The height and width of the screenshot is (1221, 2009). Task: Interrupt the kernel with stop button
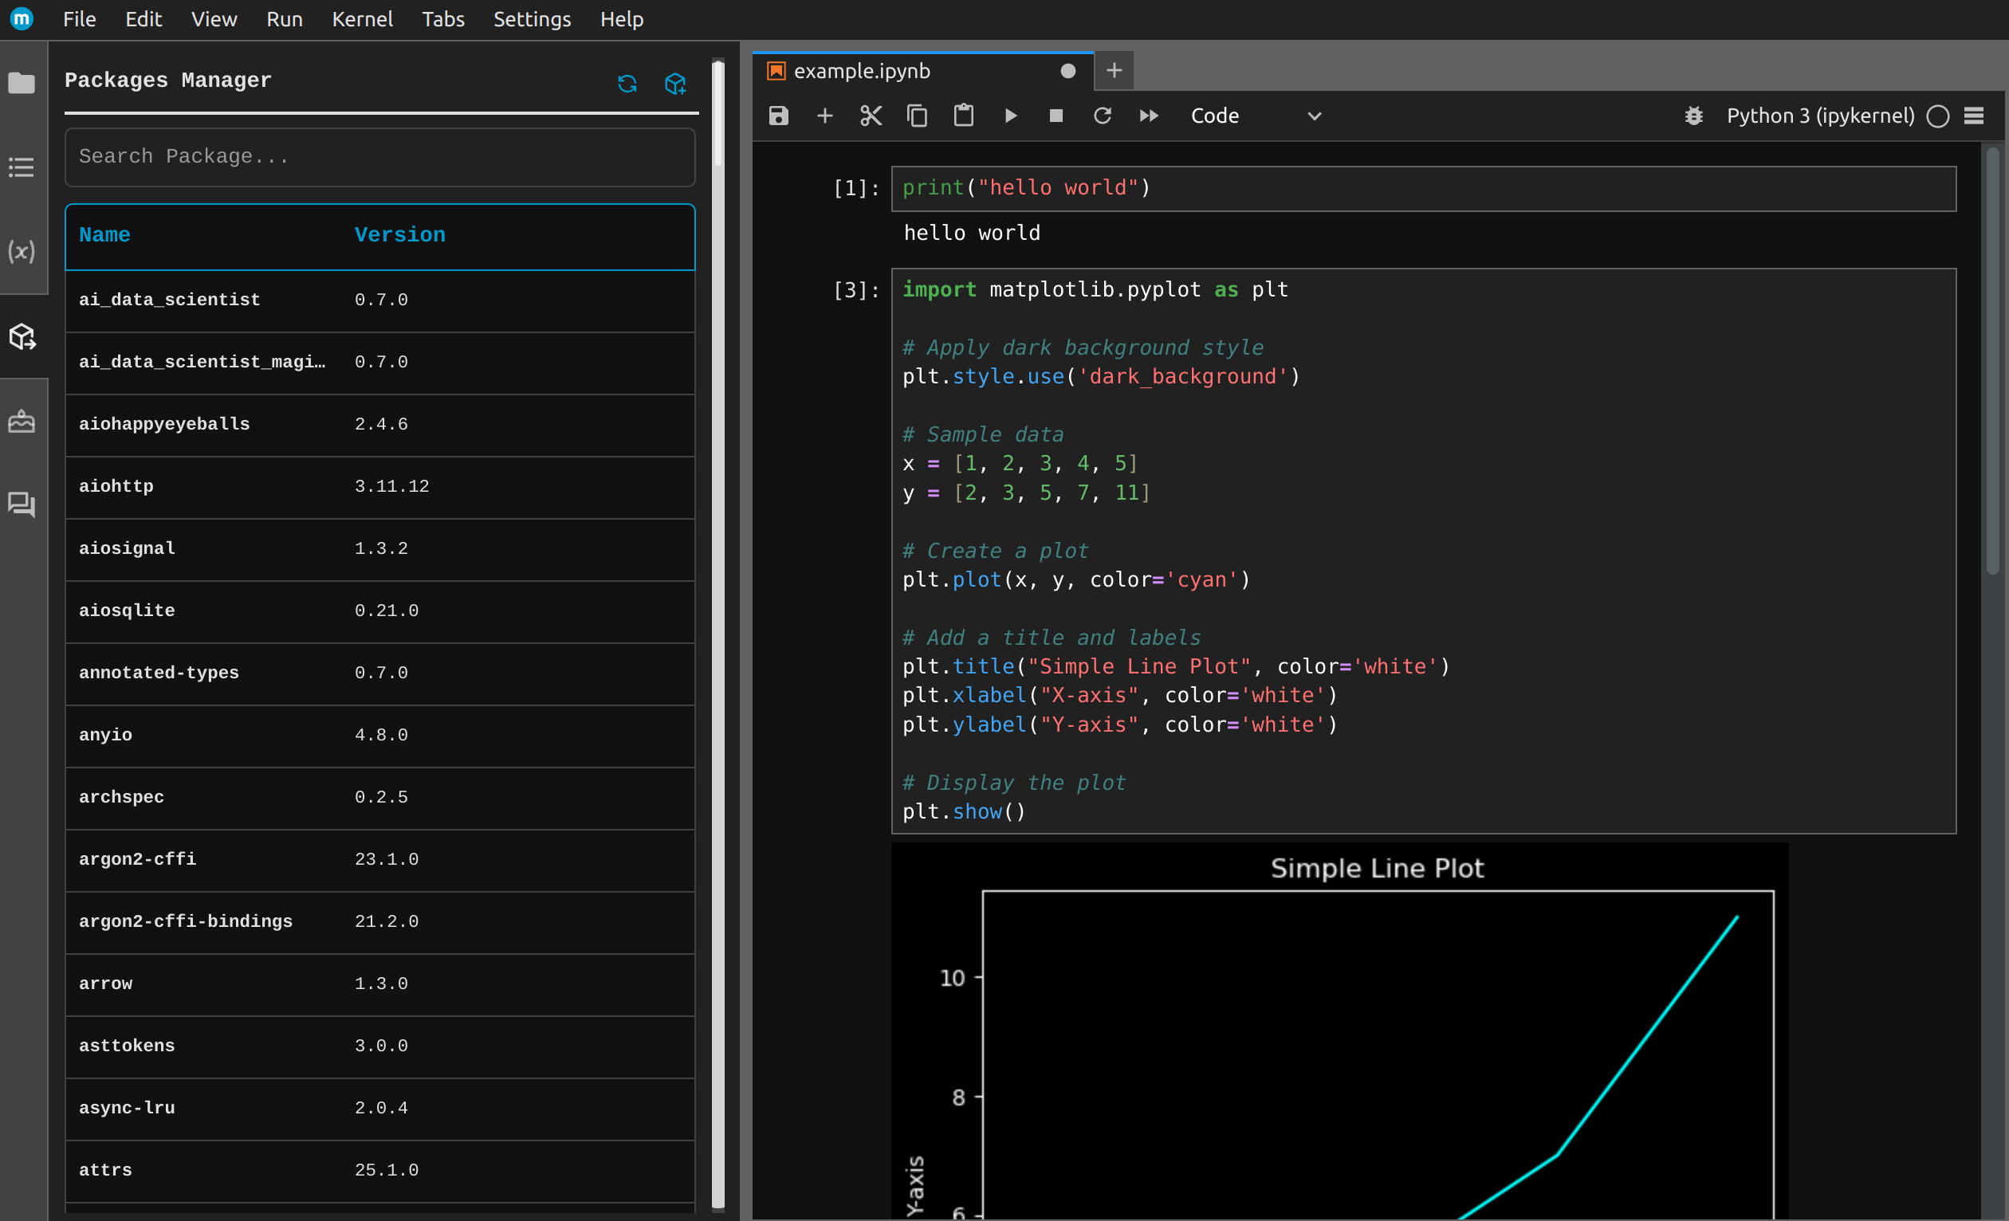pos(1056,116)
